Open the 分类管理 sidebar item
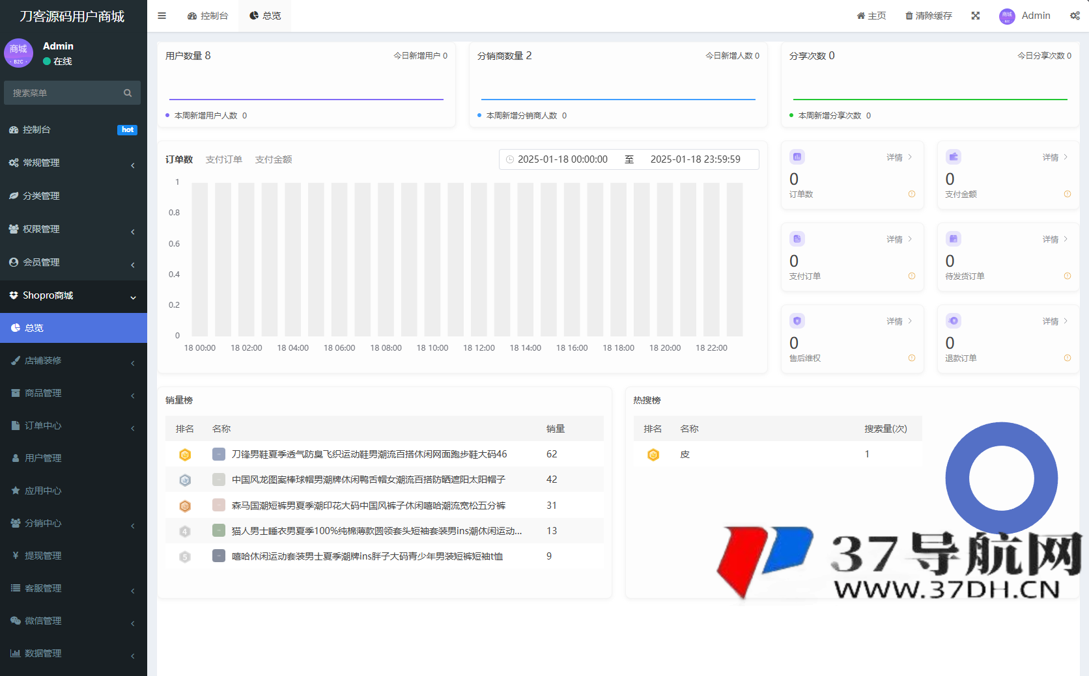The width and height of the screenshot is (1089, 676). 42,195
